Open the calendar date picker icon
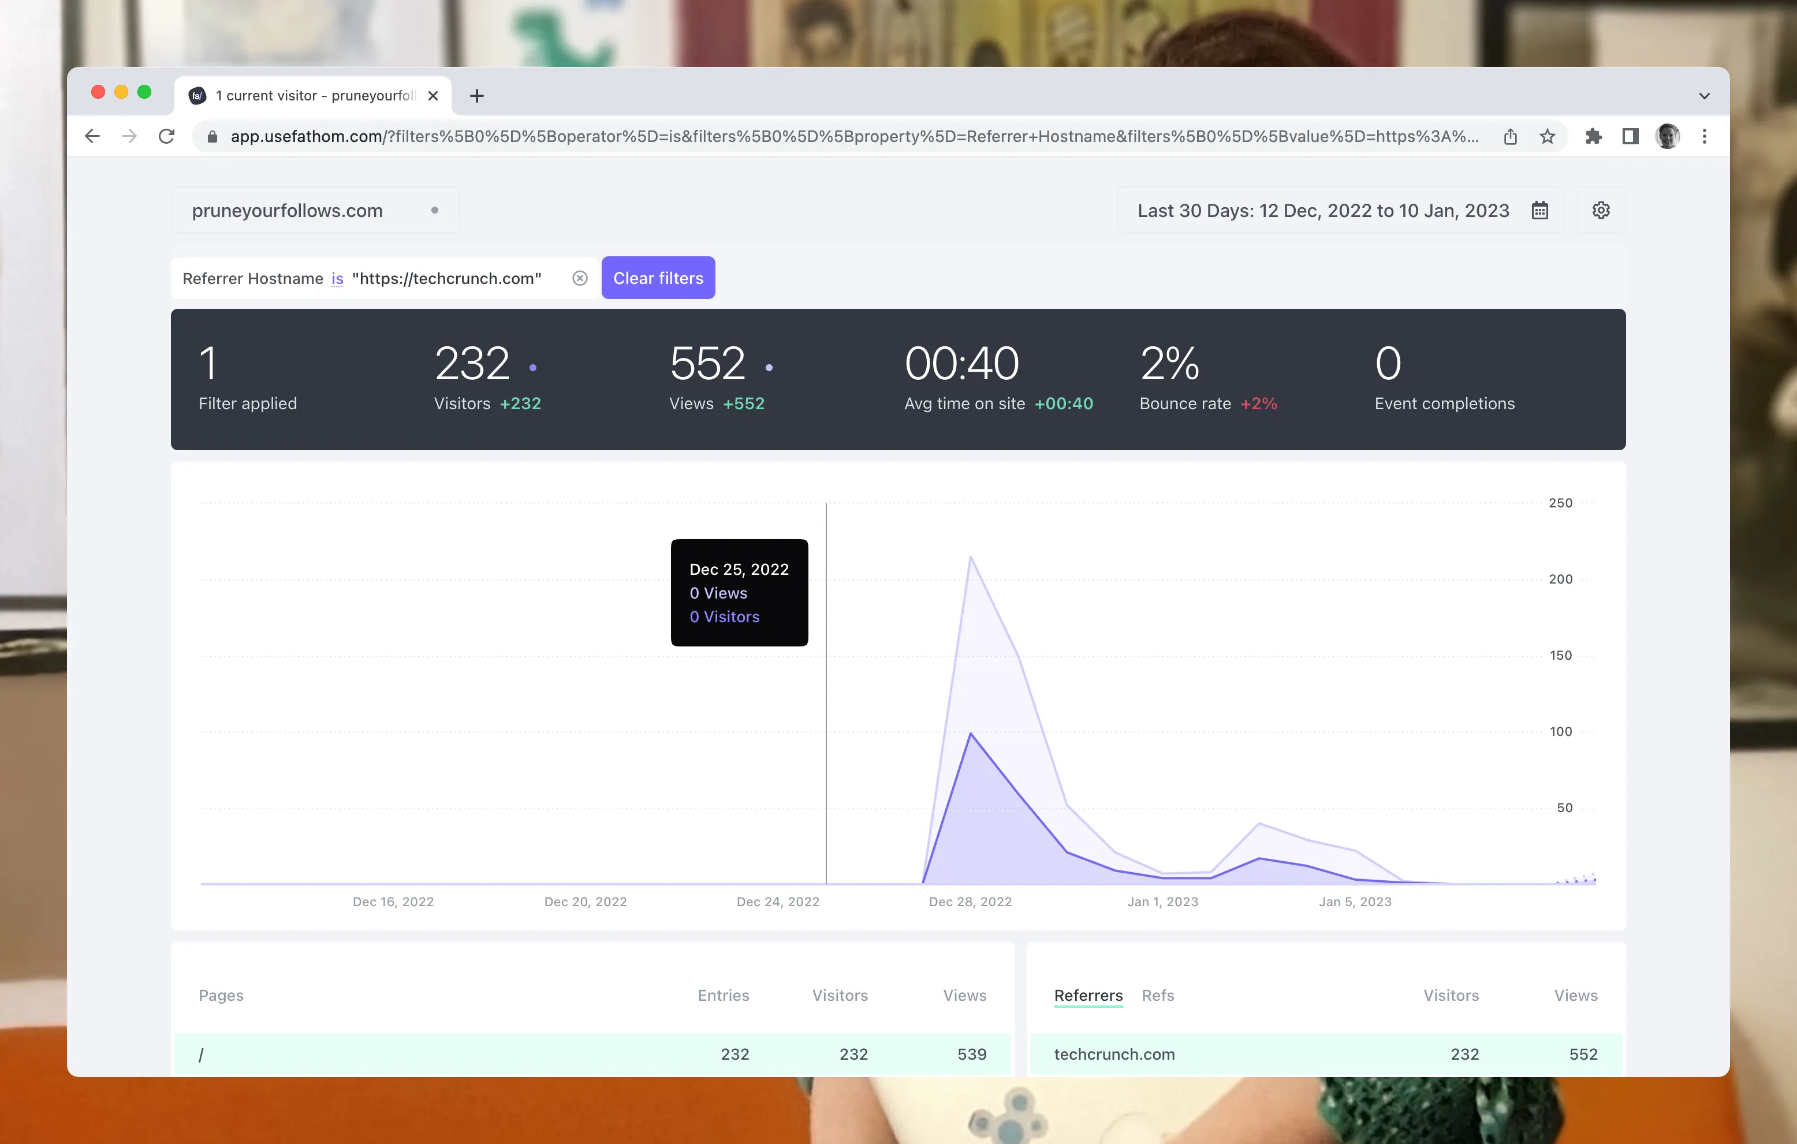This screenshot has width=1797, height=1144. tap(1539, 210)
